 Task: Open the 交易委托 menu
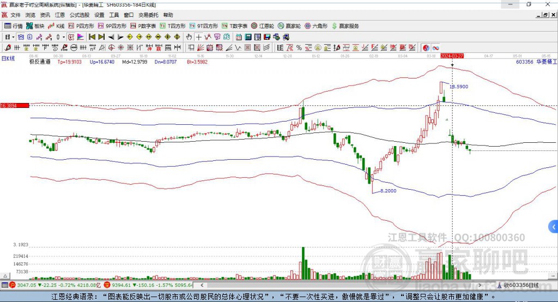click(148, 15)
